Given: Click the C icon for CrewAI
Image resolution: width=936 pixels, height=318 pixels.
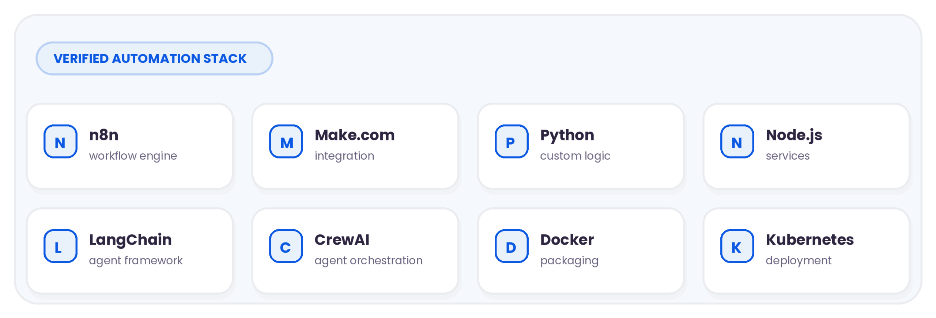Looking at the screenshot, I should tap(286, 246).
